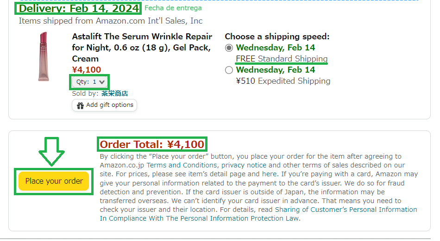
Task: Click the Place your order button
Action: click(x=54, y=181)
